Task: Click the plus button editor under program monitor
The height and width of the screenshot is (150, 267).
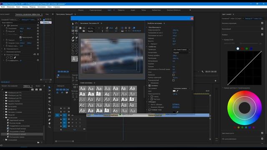Action: tap(215, 81)
